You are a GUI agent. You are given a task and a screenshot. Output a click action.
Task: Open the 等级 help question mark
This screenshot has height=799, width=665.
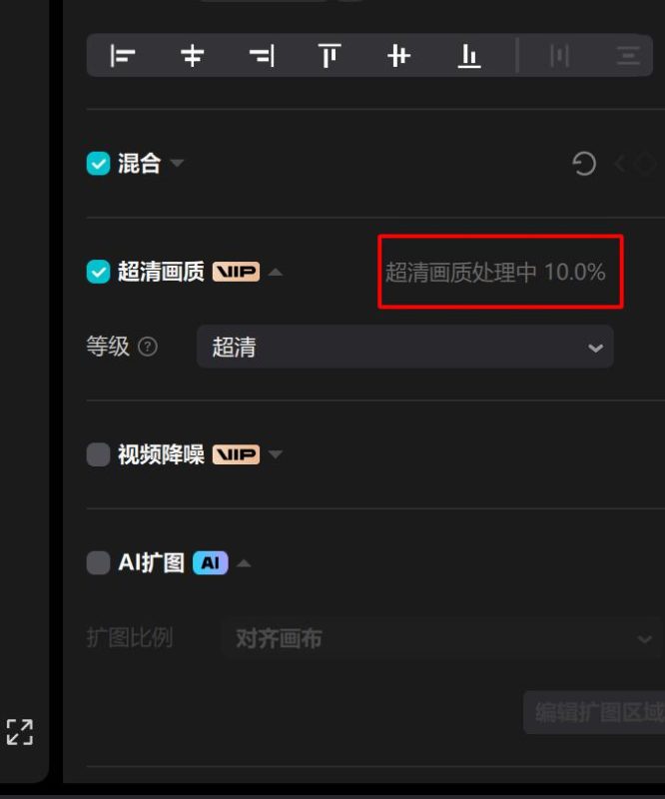click(x=148, y=347)
